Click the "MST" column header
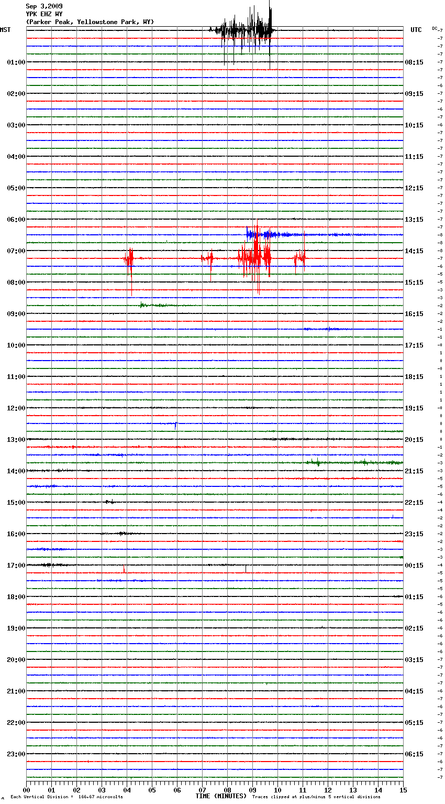This screenshot has height=804, width=445. click(x=5, y=30)
